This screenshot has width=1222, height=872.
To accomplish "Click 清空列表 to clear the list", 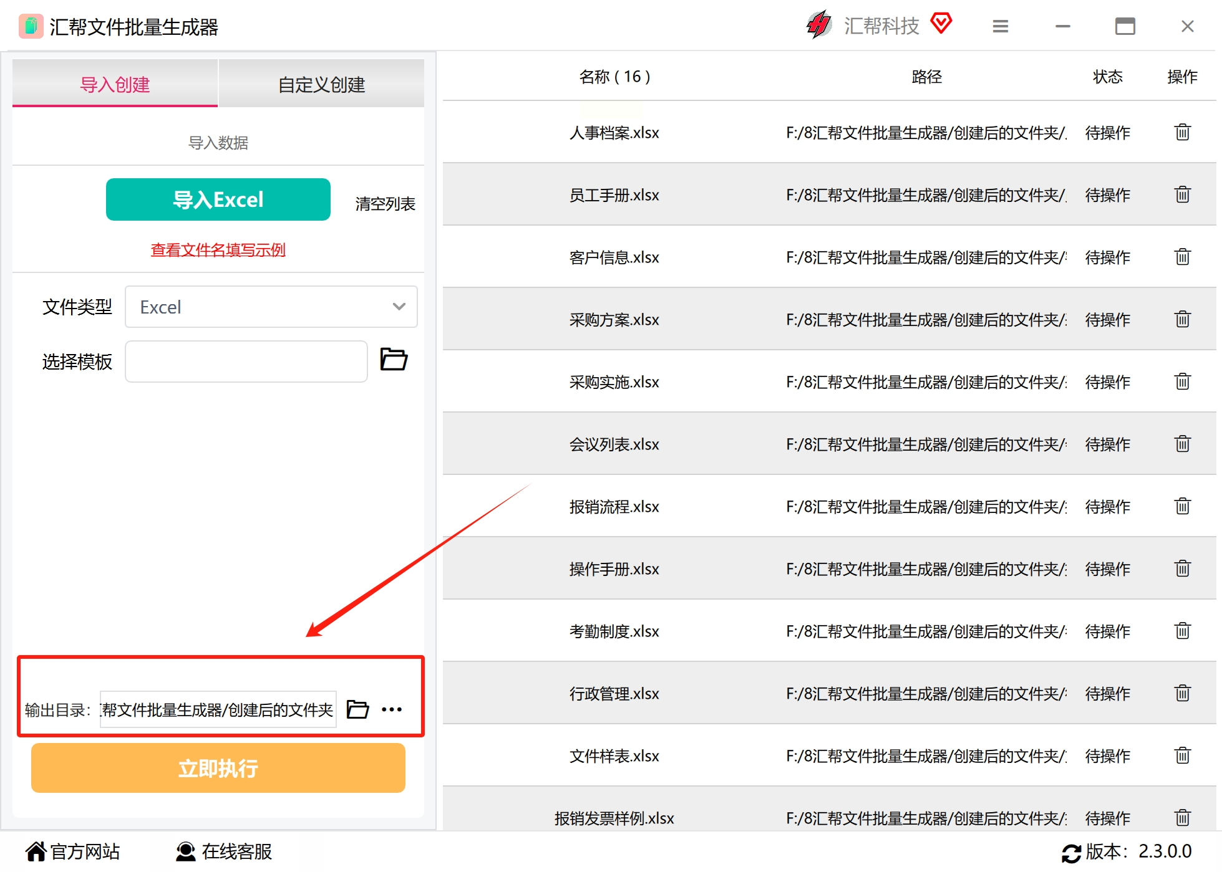I will coord(385,204).
